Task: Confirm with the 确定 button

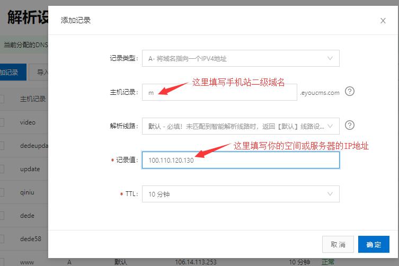Action: tap(374, 244)
